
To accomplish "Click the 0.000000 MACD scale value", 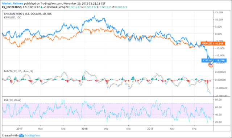I will 220,80.
